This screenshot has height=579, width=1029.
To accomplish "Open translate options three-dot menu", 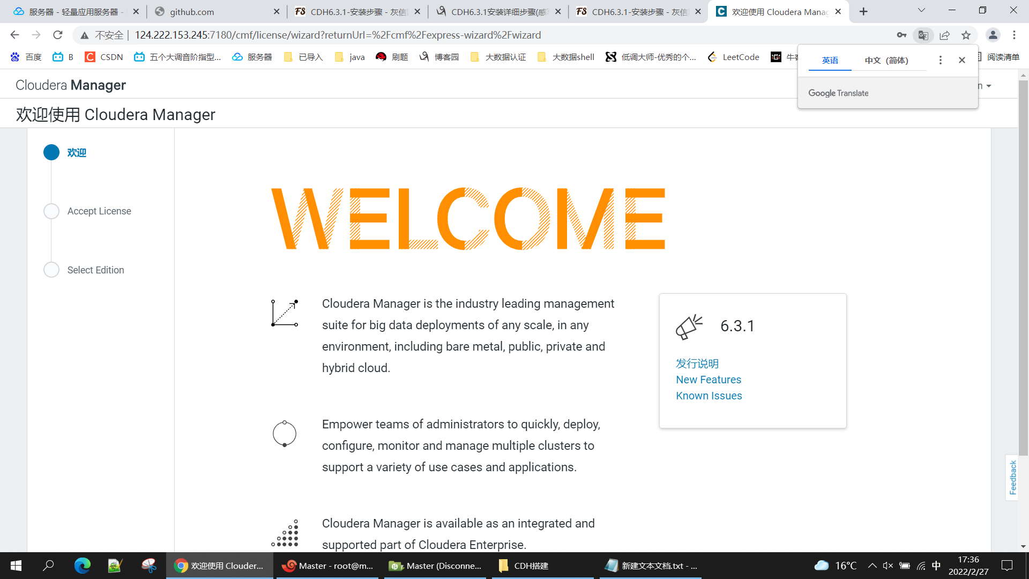I will (x=940, y=60).
